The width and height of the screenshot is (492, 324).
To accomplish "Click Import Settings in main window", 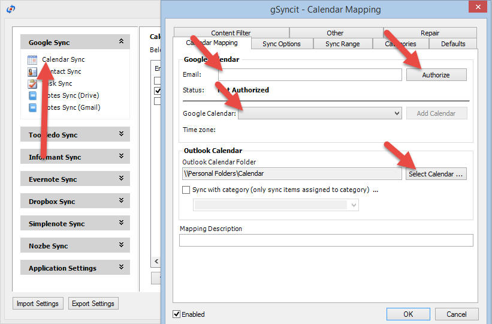I will 38,303.
